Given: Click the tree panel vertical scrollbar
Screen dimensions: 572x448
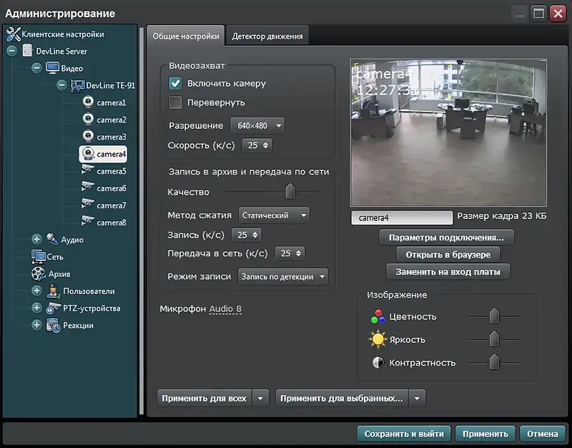Looking at the screenshot, I should 142,221.
